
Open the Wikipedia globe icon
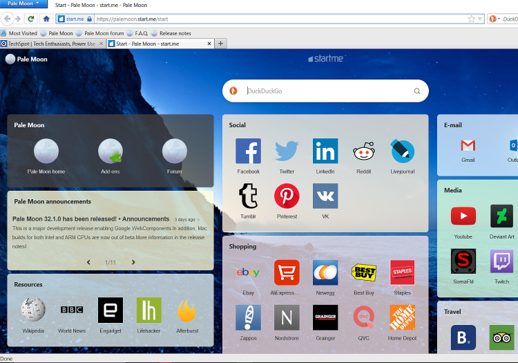pos(33,310)
